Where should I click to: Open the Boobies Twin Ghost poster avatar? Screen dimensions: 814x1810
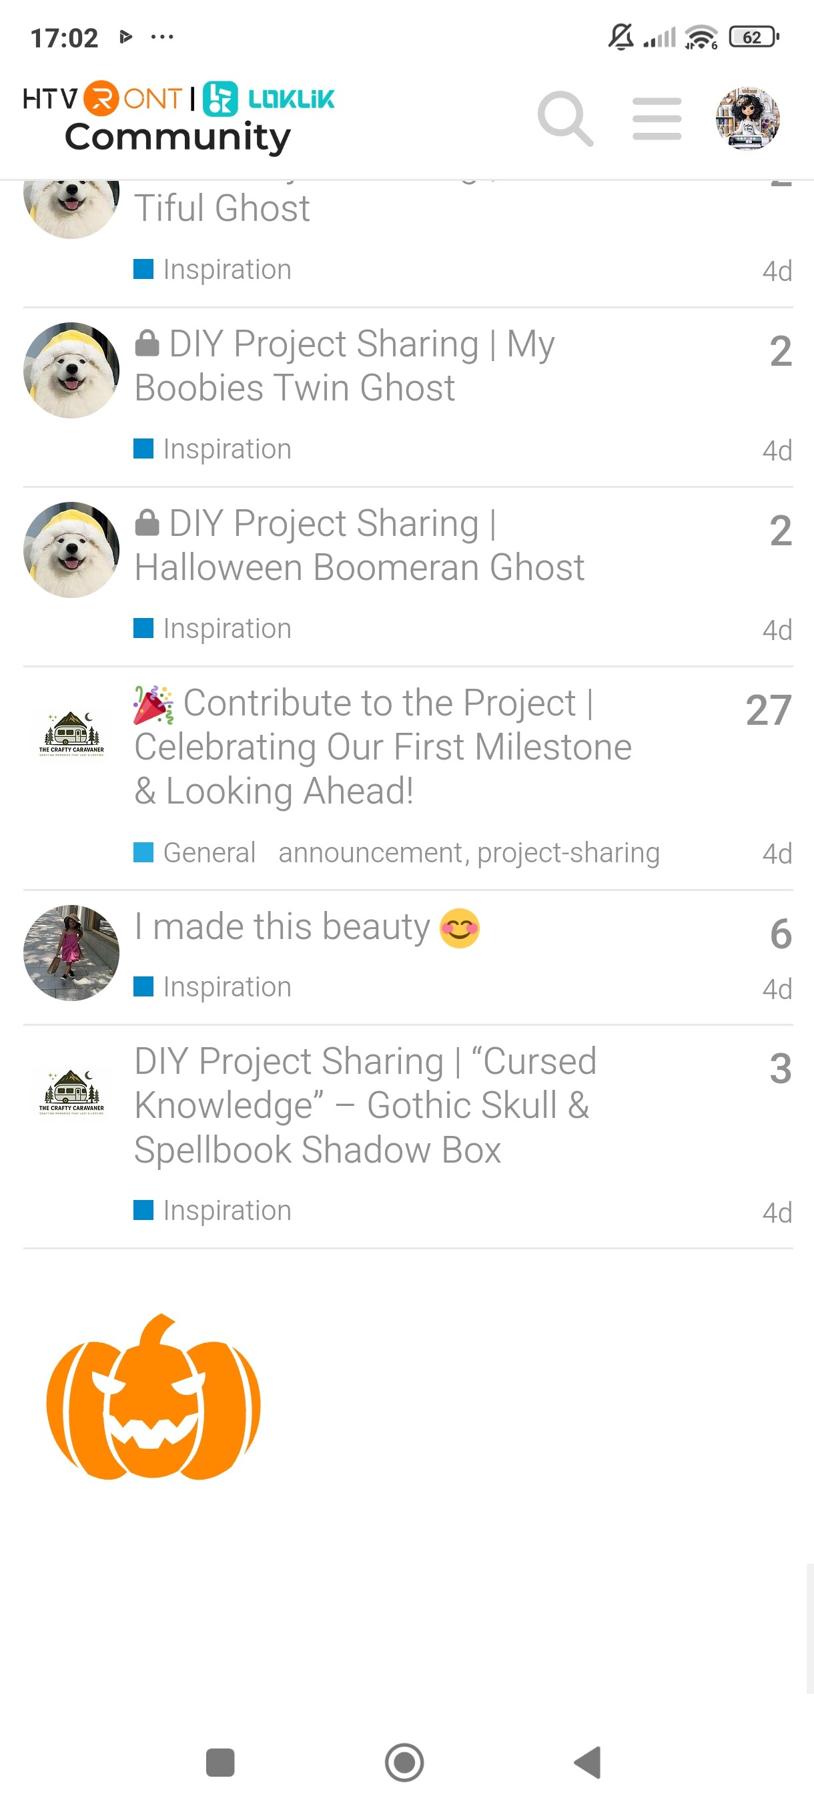(71, 370)
